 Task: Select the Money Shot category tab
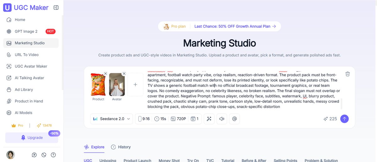coord(169,160)
